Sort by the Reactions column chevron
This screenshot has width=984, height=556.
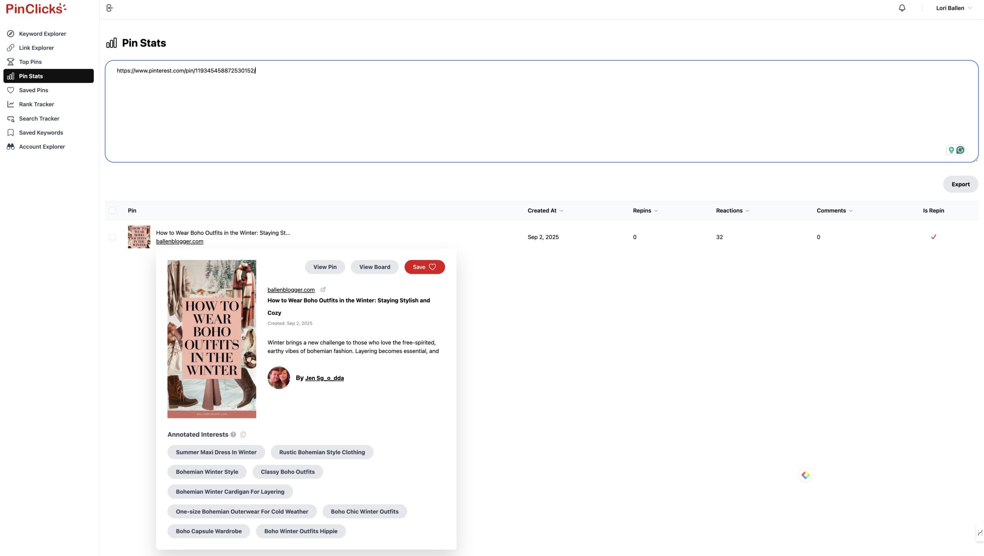tap(747, 211)
